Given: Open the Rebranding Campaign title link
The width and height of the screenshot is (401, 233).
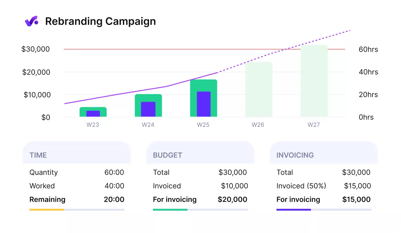Looking at the screenshot, I should [x=101, y=21].
